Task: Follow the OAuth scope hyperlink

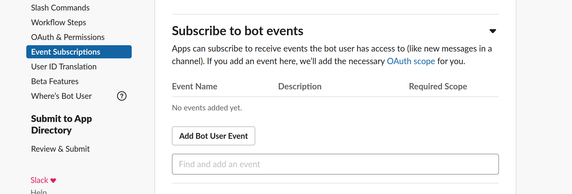Action: pyautogui.click(x=411, y=61)
